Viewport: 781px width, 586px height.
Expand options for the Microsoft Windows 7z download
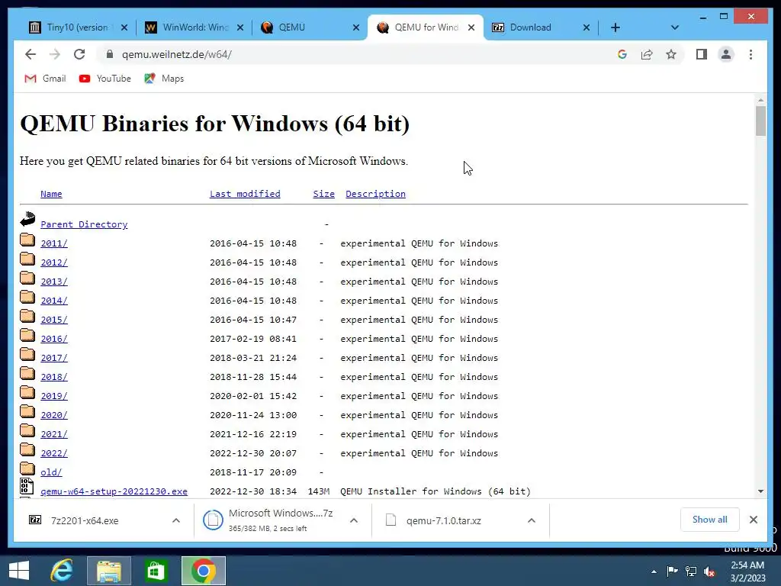(x=354, y=520)
